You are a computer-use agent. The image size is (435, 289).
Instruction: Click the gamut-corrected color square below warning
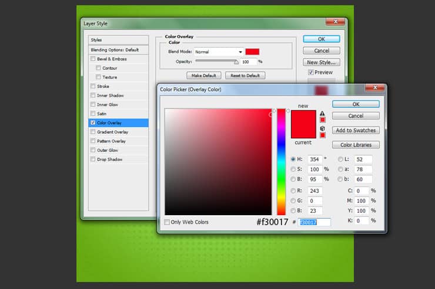point(322,120)
